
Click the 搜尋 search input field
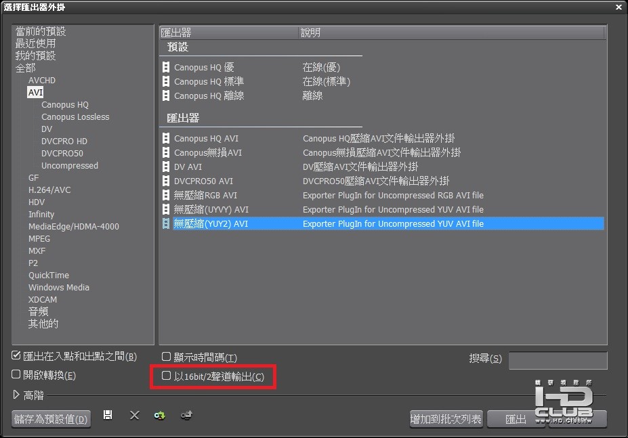(558, 360)
